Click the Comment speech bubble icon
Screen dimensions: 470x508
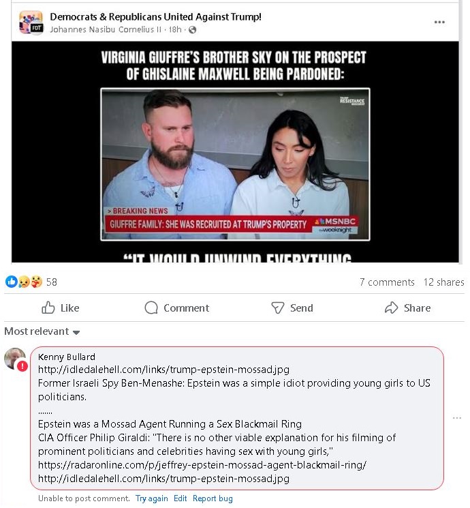point(151,308)
